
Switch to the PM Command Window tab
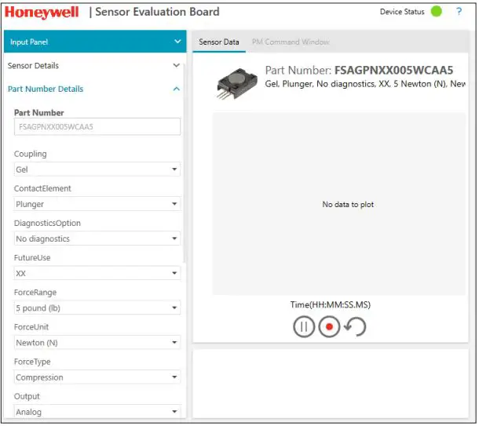[x=291, y=42]
